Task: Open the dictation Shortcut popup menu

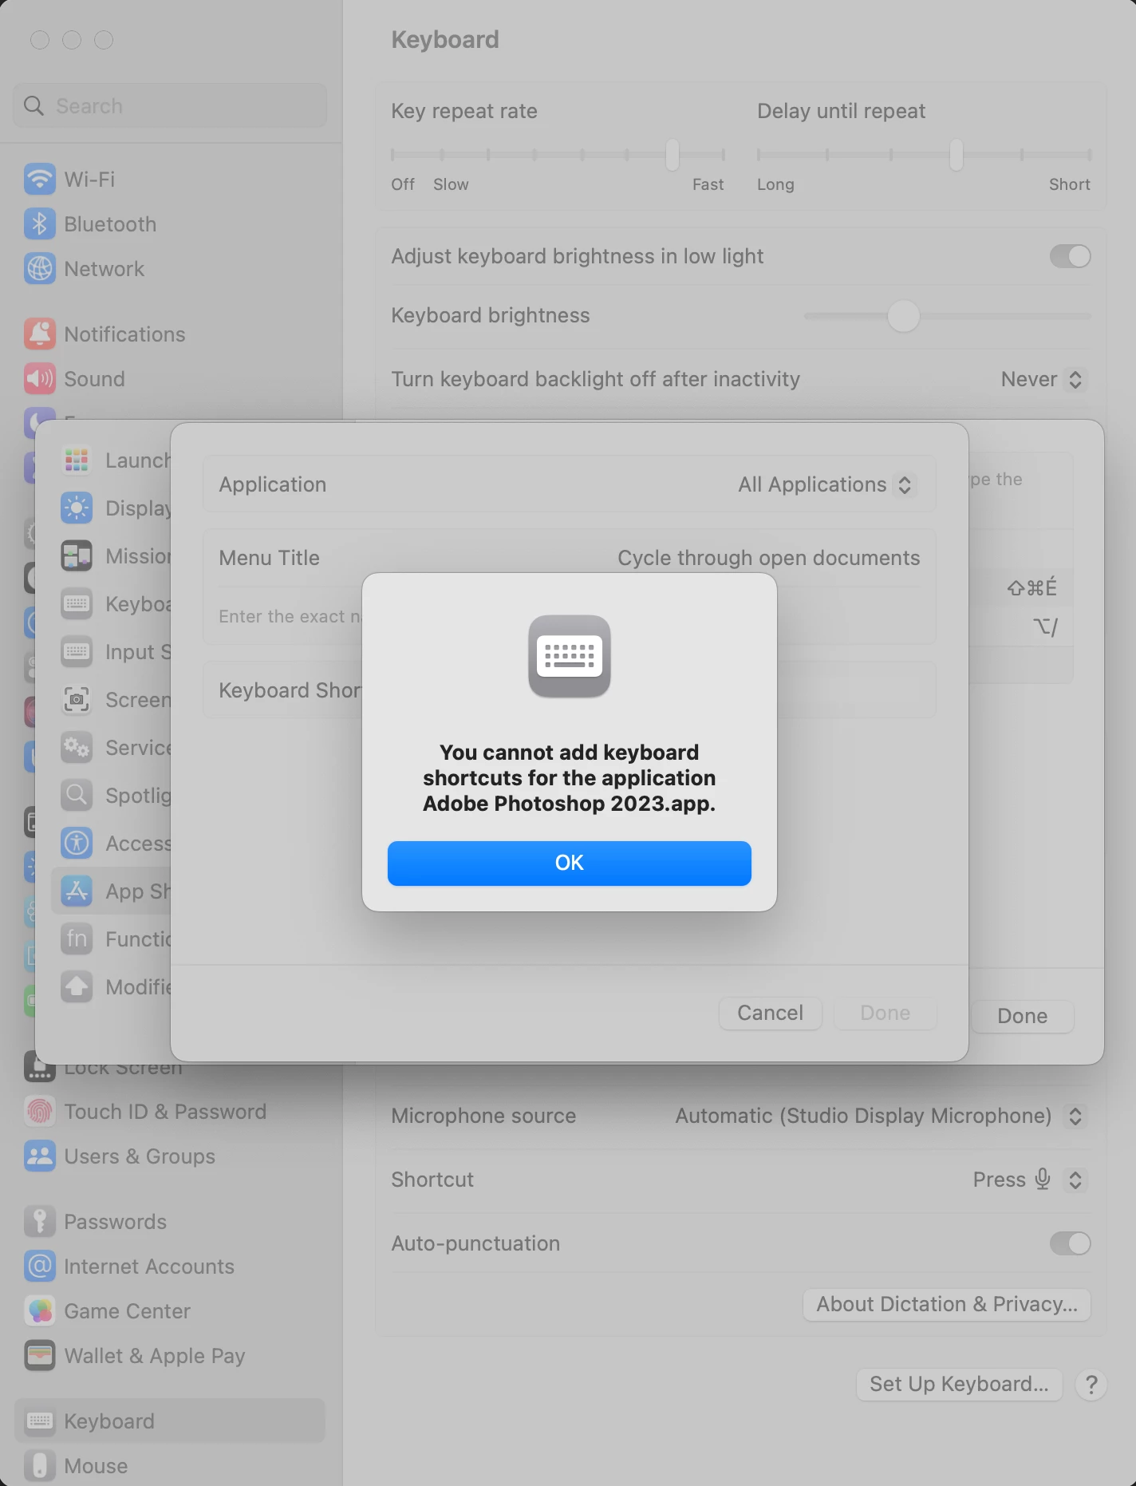Action: tap(1029, 1180)
